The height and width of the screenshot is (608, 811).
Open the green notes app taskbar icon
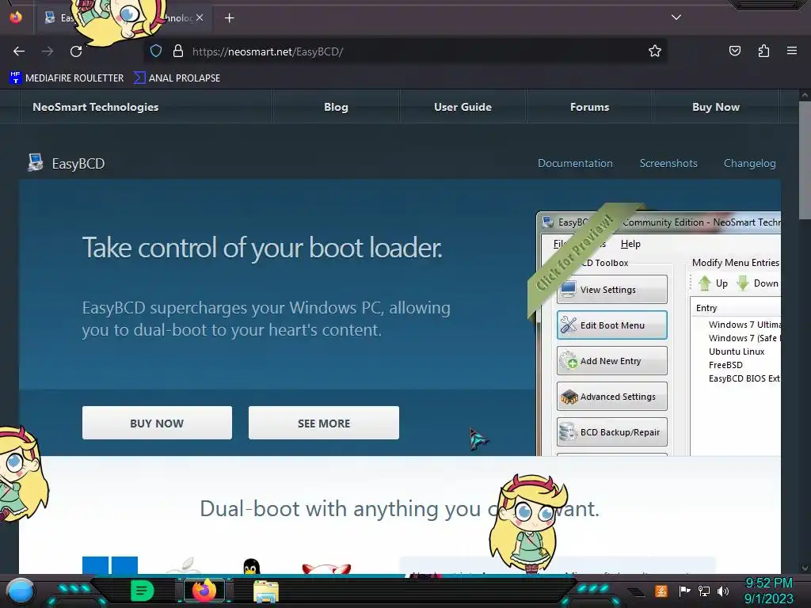pos(142,591)
